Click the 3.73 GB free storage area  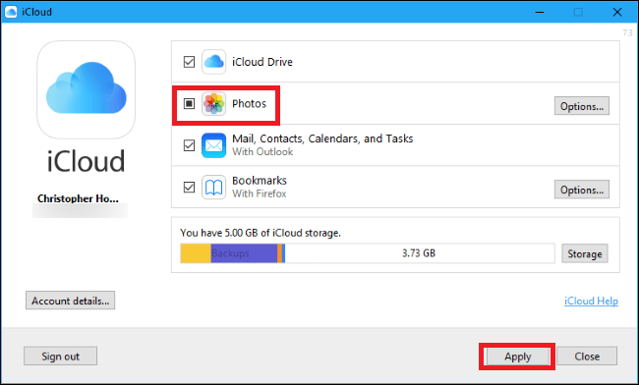tap(420, 253)
